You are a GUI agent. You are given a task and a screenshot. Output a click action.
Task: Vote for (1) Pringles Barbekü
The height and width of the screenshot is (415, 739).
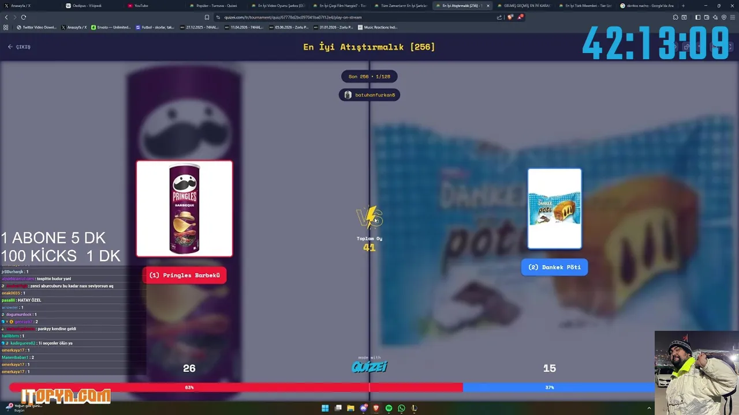tap(184, 276)
